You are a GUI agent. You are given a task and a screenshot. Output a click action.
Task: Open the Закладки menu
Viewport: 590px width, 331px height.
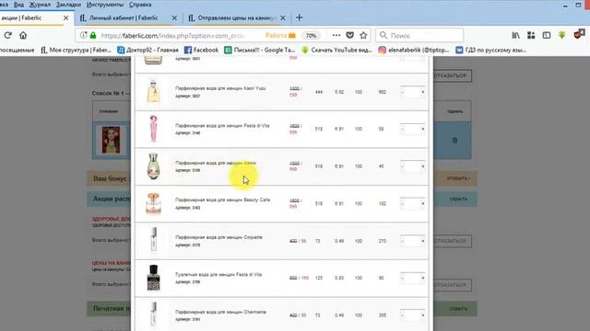(x=68, y=5)
